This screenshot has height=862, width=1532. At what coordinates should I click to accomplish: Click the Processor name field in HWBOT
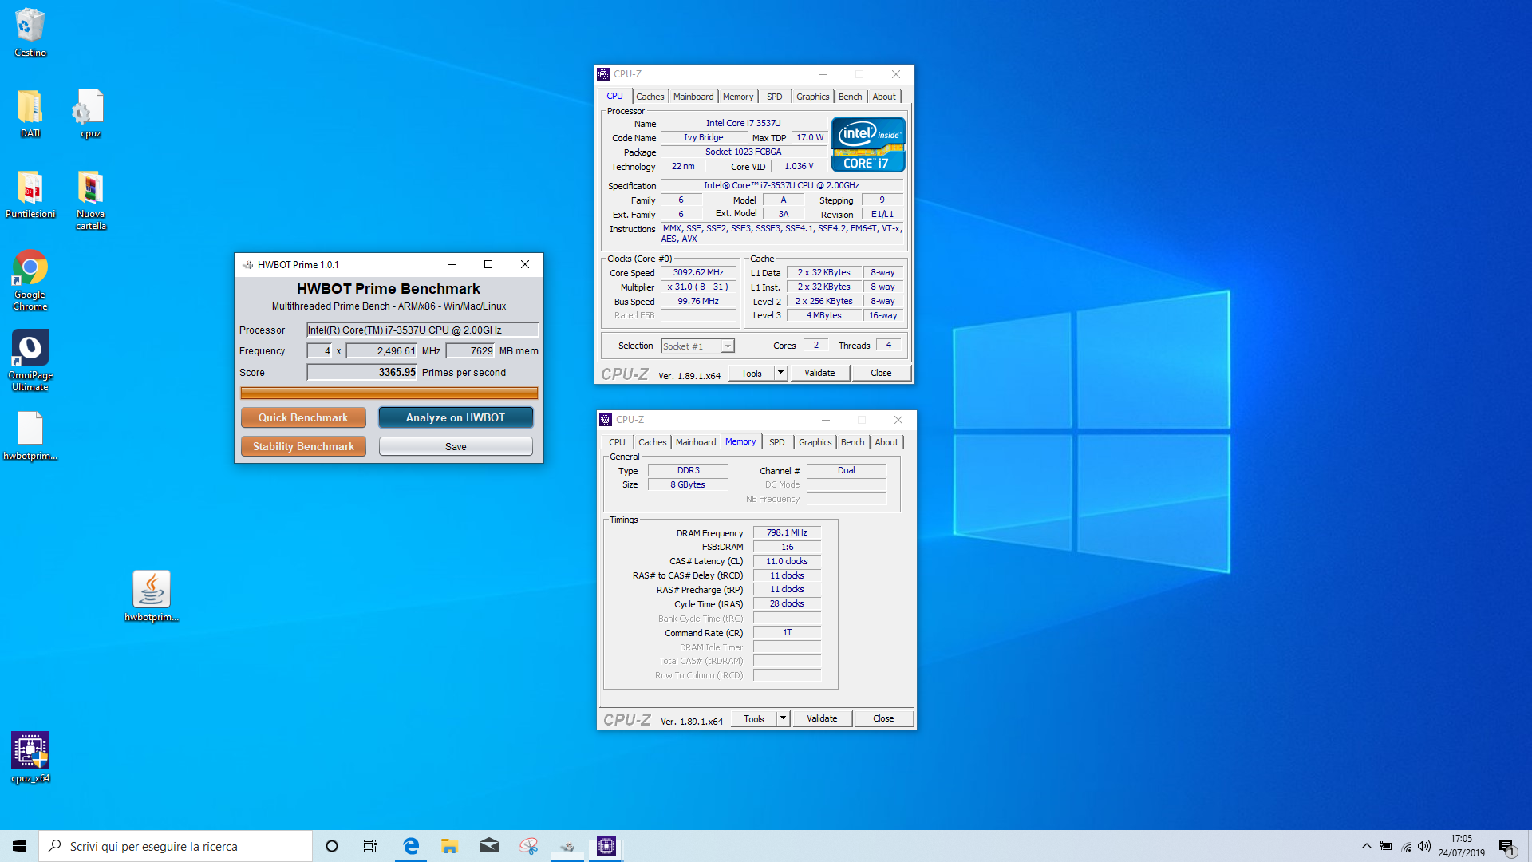click(x=423, y=330)
